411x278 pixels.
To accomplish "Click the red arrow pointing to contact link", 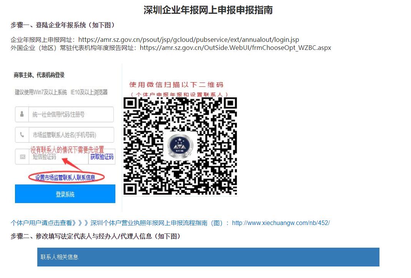I will [72, 165].
